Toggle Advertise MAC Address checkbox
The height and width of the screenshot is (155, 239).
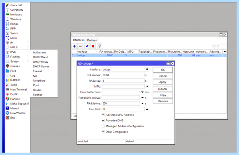(x=103, y=115)
